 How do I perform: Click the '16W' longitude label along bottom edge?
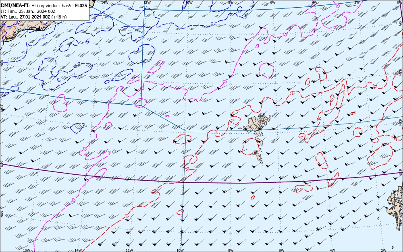[27, 250]
